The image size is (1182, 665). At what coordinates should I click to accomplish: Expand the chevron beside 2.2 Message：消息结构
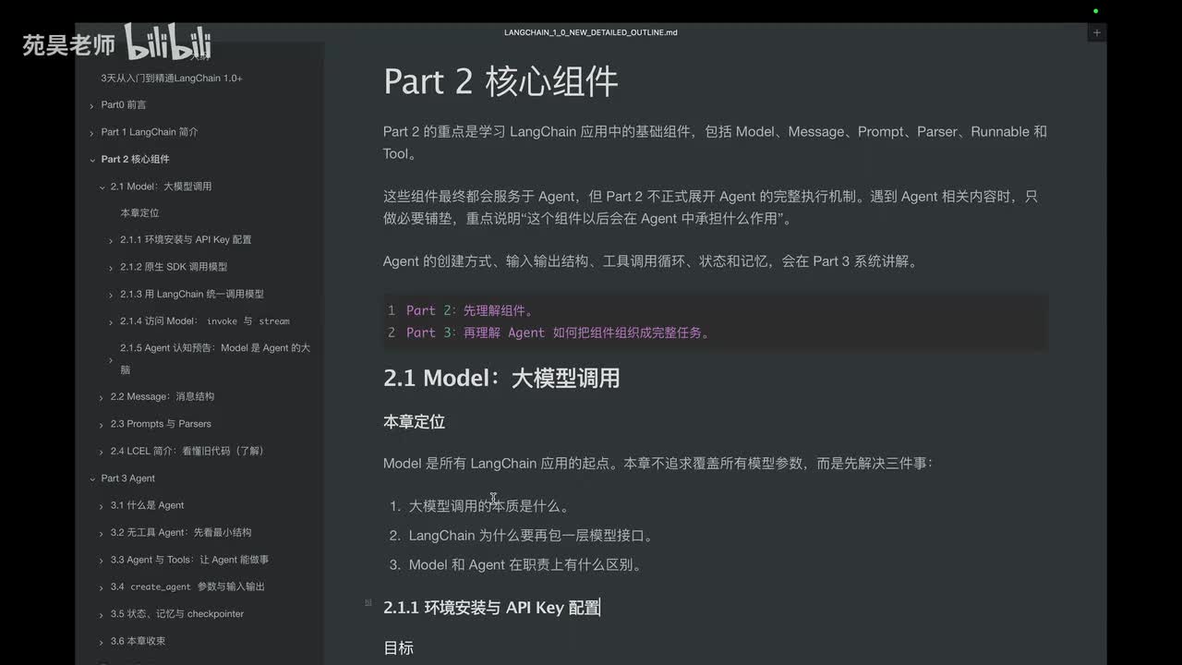pos(102,398)
